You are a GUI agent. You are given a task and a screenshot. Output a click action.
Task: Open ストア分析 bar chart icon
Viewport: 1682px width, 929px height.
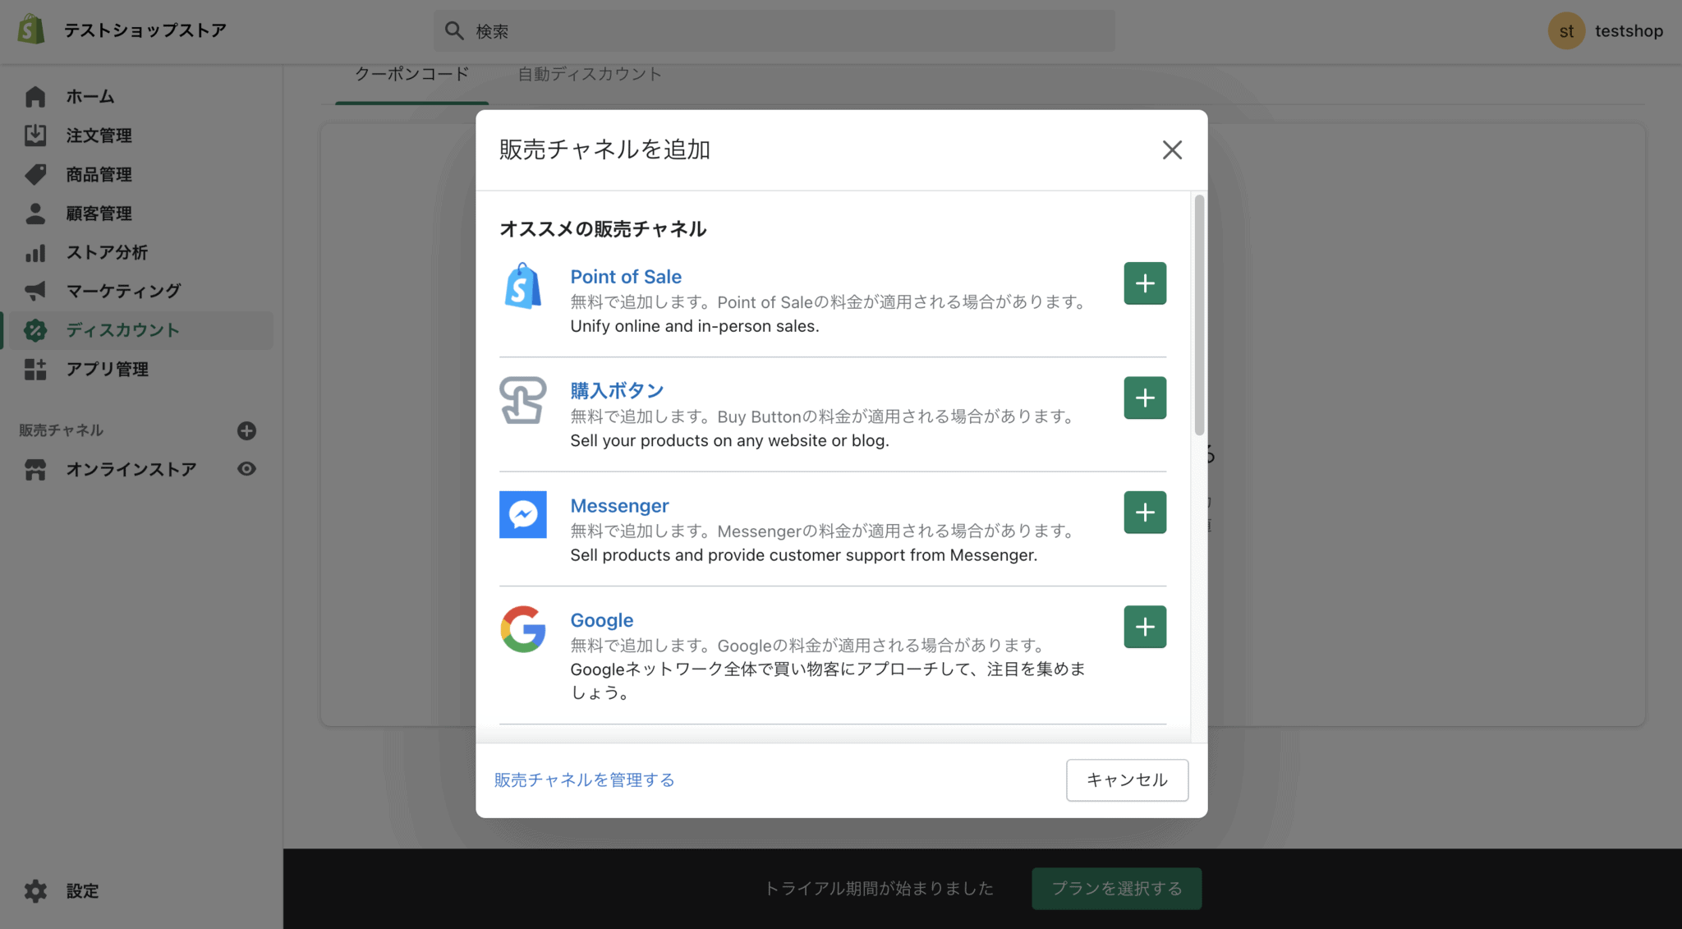[x=35, y=252]
